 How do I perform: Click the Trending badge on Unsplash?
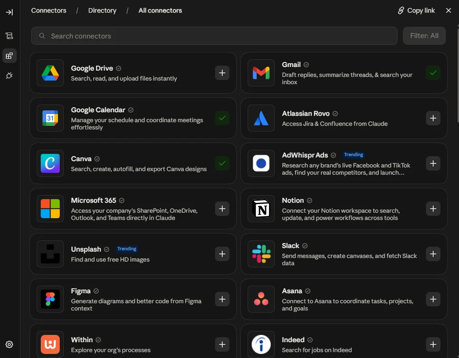click(x=127, y=249)
